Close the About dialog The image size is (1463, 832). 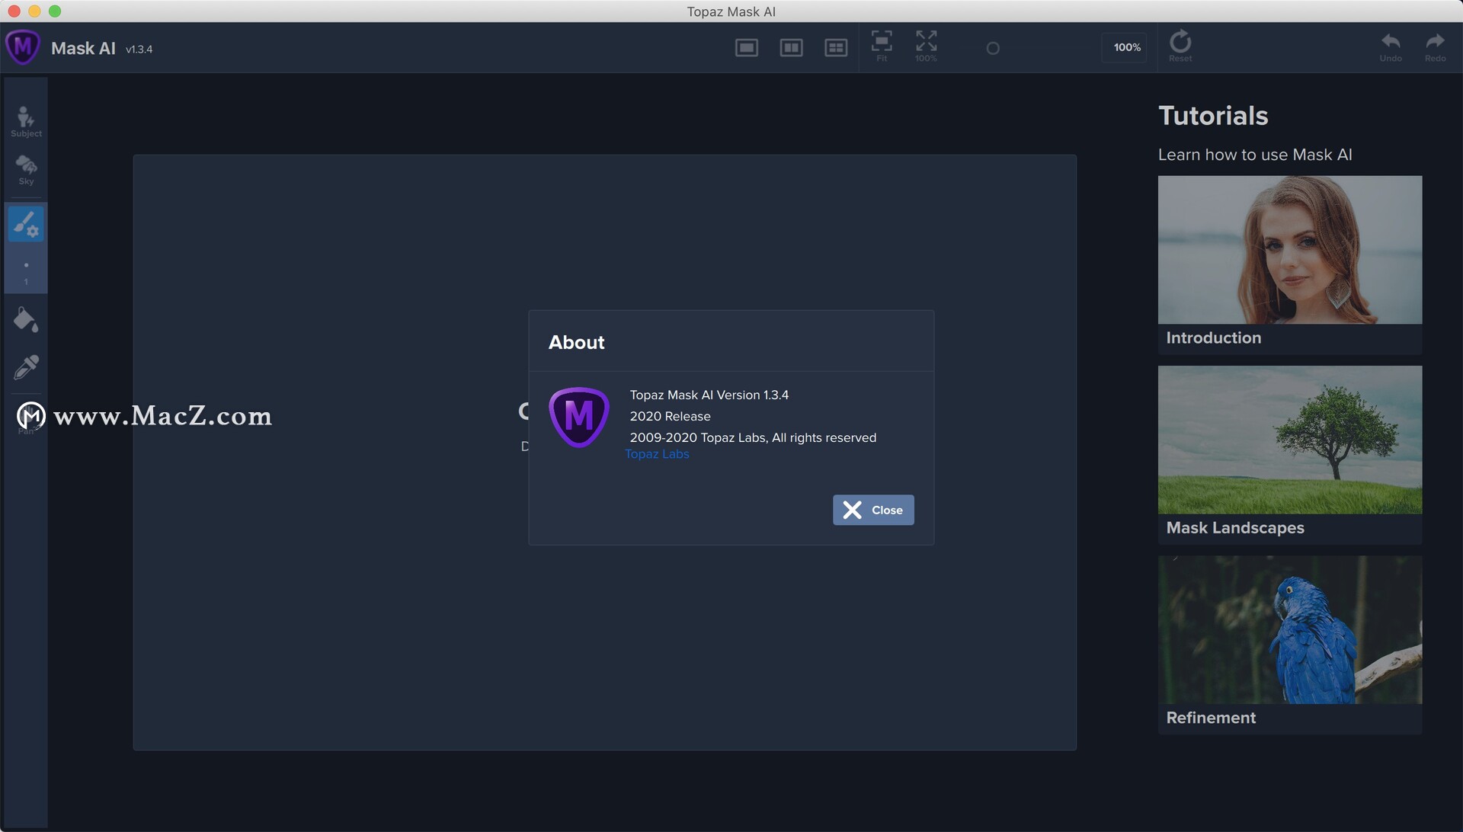tap(873, 510)
